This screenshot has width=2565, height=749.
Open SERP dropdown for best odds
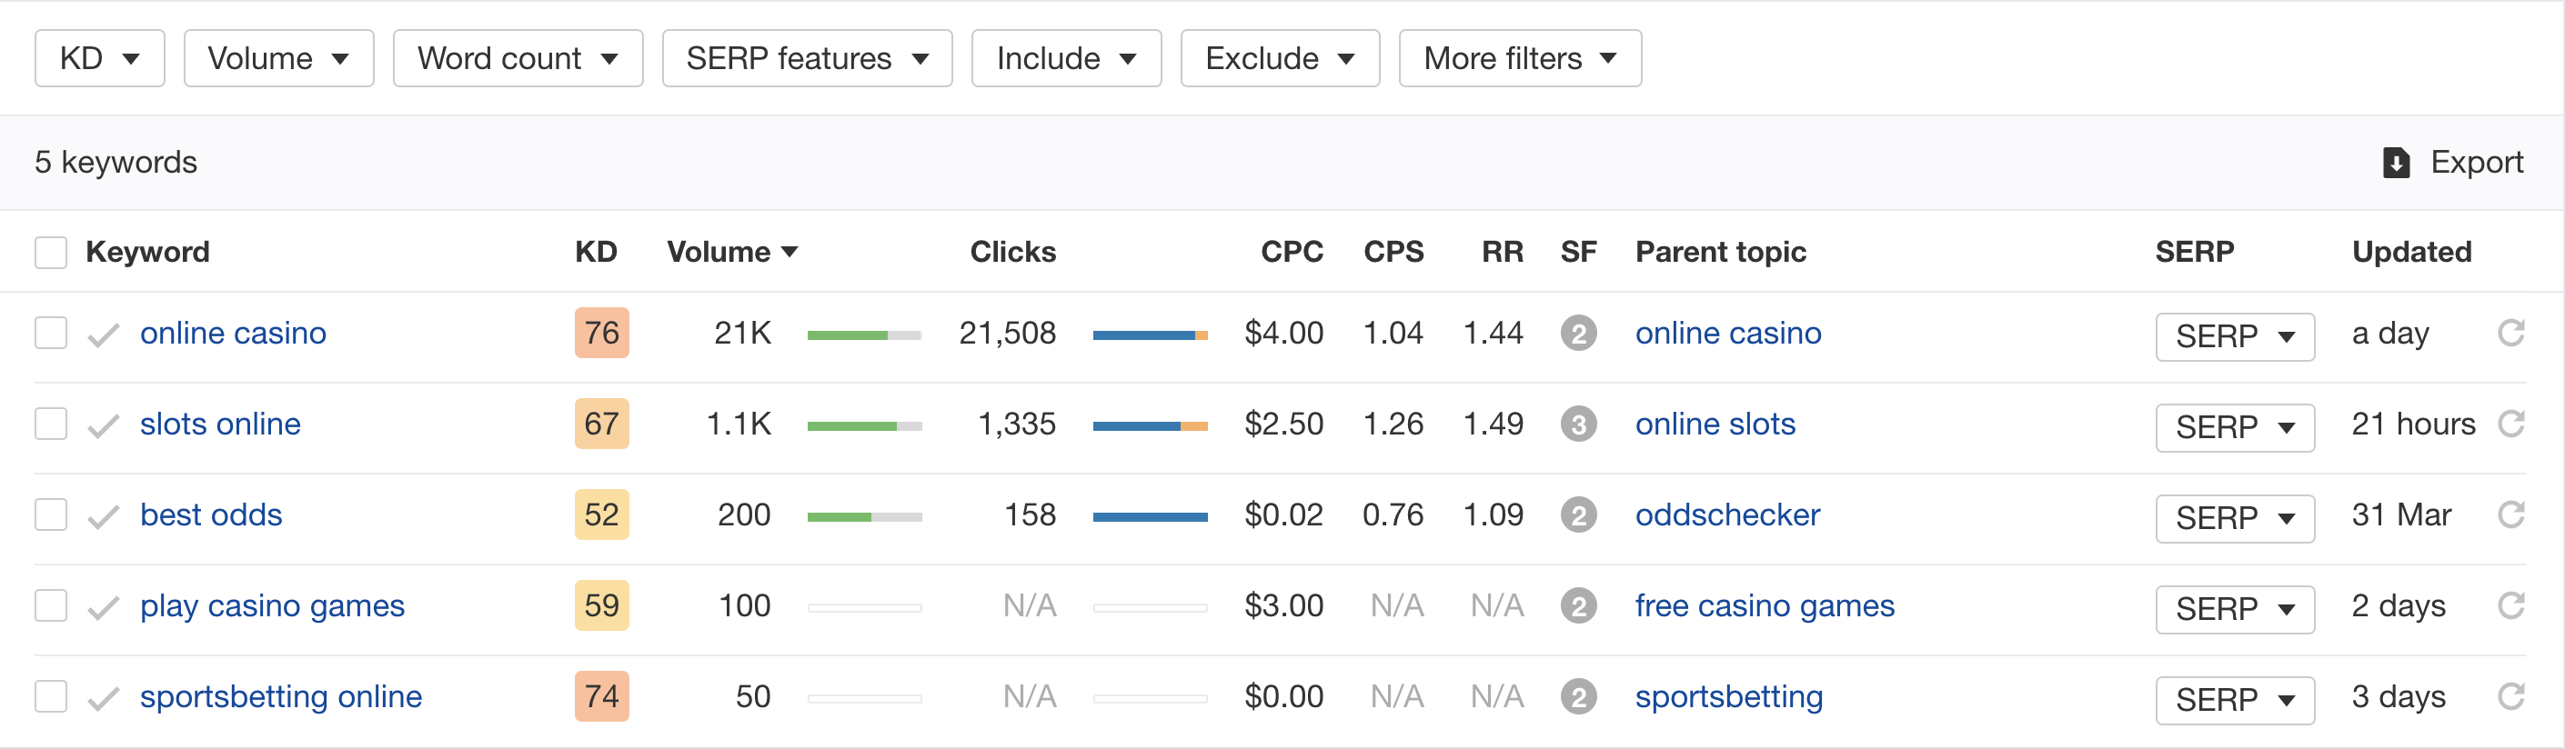pyautogui.click(x=2235, y=518)
